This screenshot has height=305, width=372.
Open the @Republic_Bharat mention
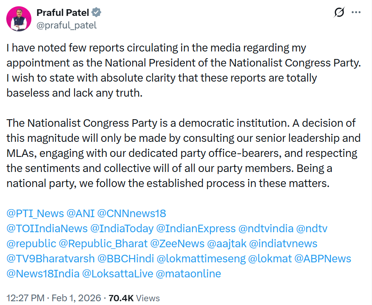[103, 243]
